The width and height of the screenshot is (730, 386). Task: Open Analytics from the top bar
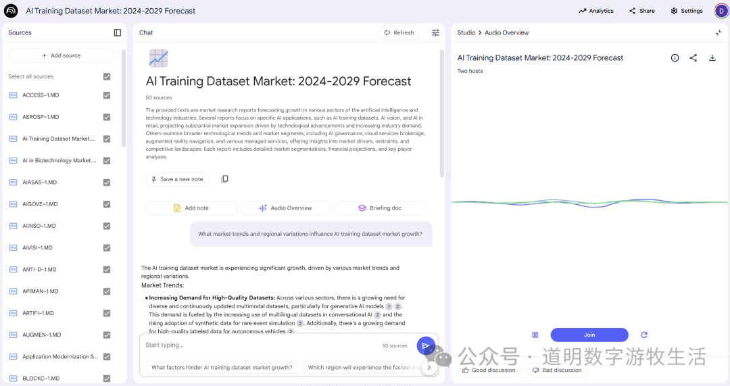(596, 11)
